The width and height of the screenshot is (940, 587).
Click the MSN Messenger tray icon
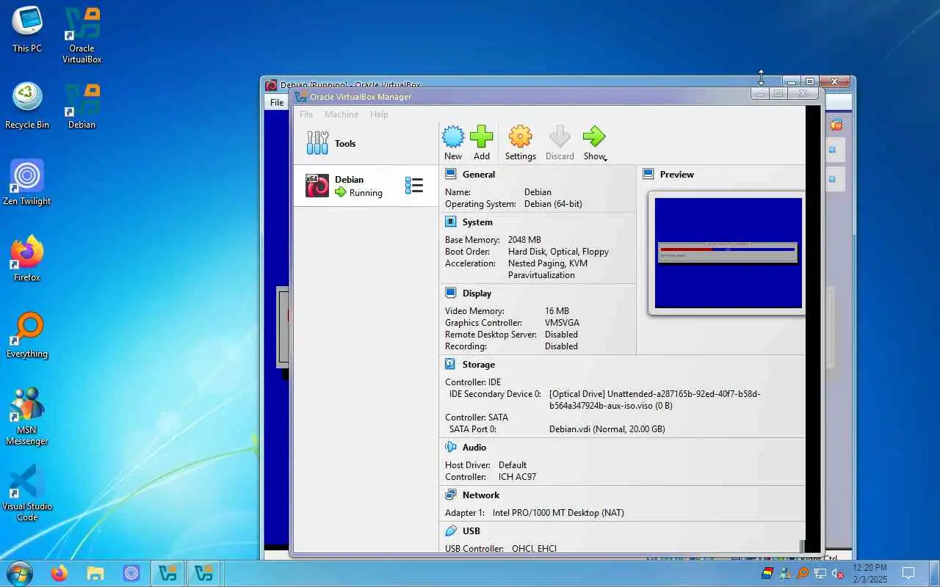click(x=785, y=573)
